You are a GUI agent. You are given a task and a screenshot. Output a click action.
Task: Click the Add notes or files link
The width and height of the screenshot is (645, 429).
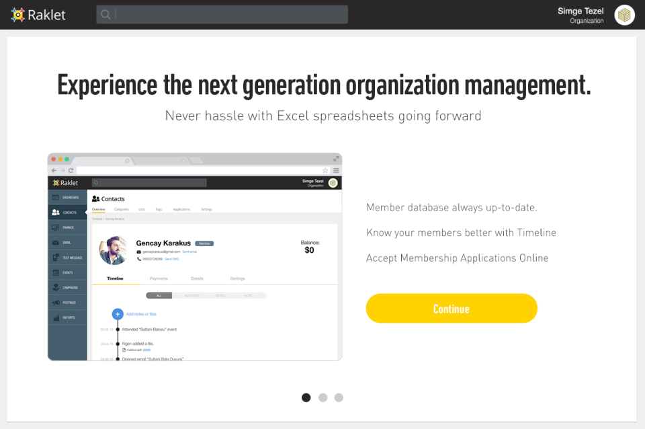(141, 314)
